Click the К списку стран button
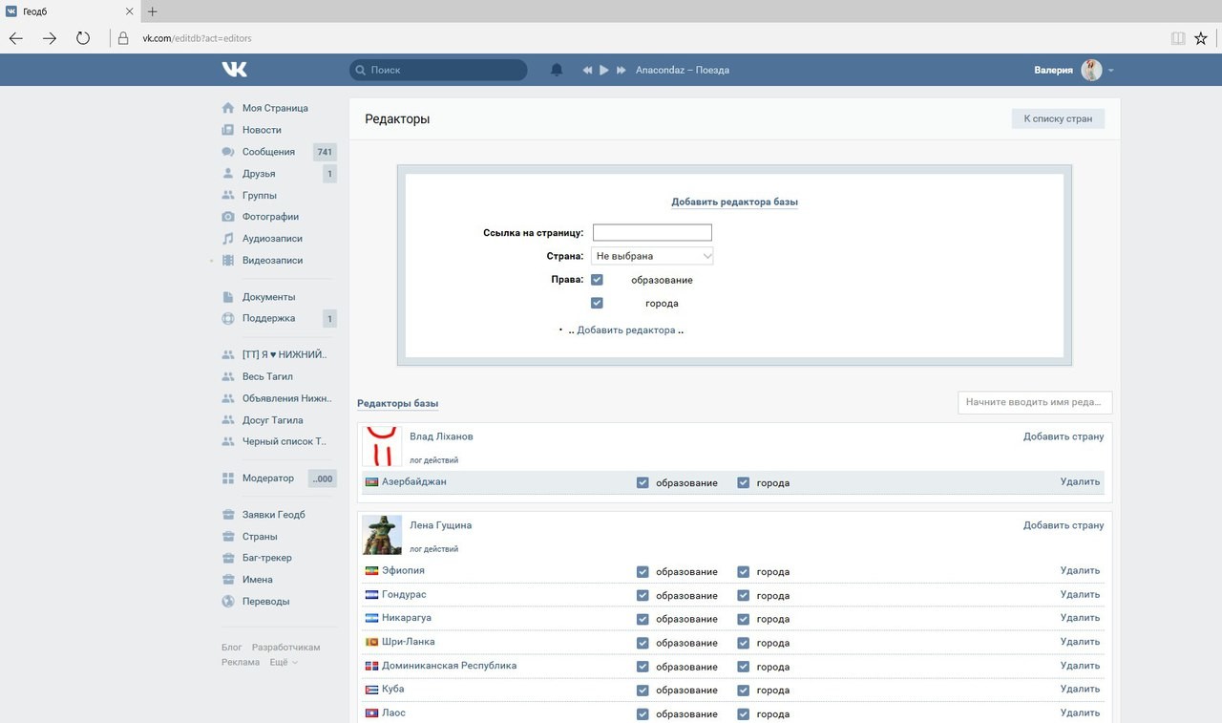The image size is (1222, 723). pos(1058,118)
